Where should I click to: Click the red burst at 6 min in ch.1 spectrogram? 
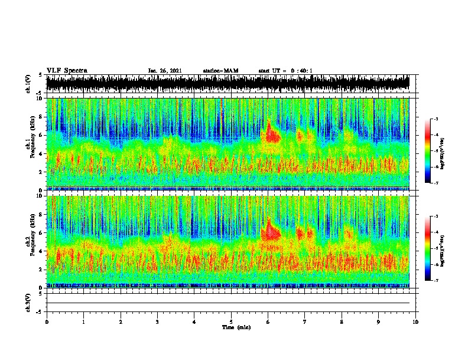tap(271, 133)
